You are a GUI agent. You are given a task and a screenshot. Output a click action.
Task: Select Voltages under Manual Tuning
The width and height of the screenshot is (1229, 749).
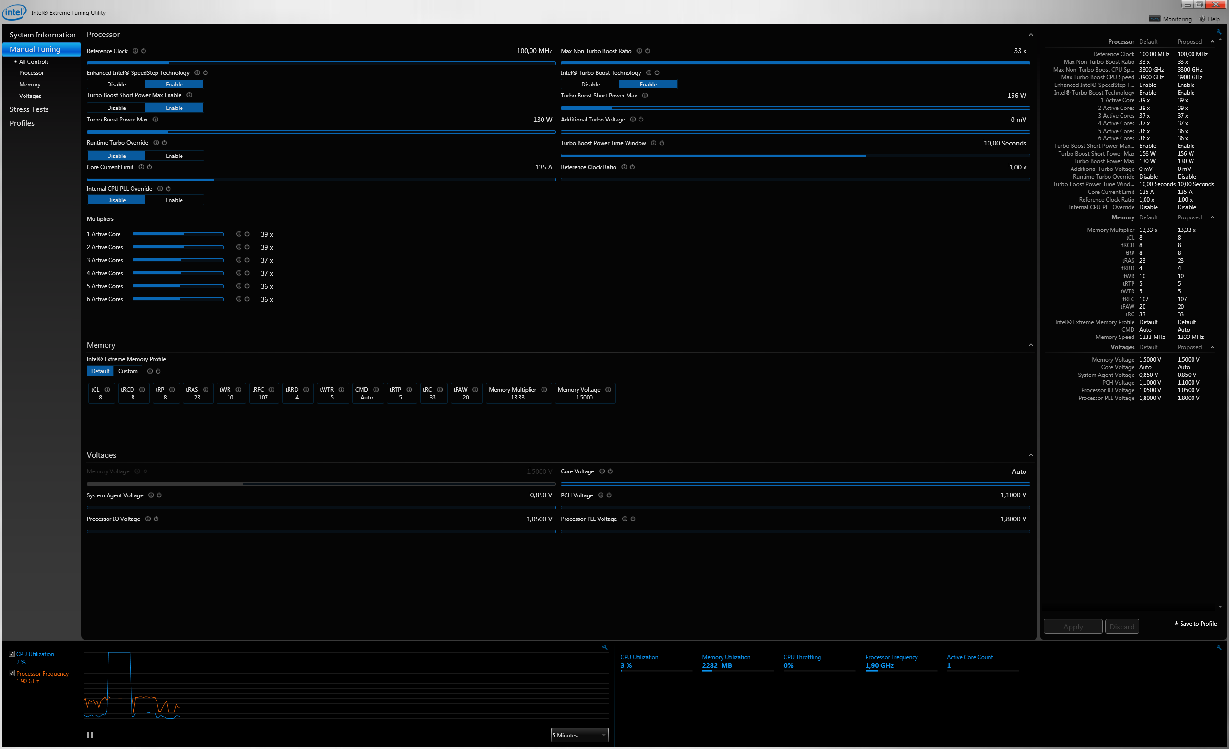(30, 96)
